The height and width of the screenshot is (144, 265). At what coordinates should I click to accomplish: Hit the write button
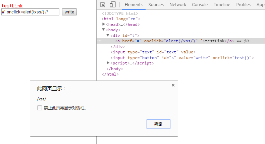[x=69, y=12]
